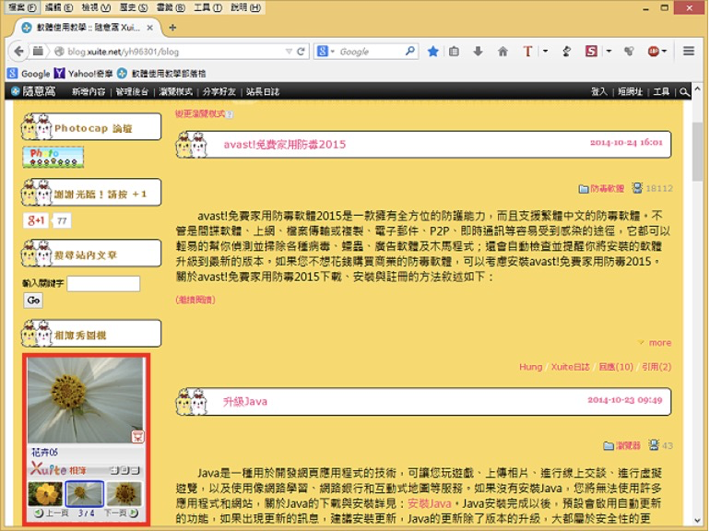Click the search icon in Xuite black bar

(684, 92)
